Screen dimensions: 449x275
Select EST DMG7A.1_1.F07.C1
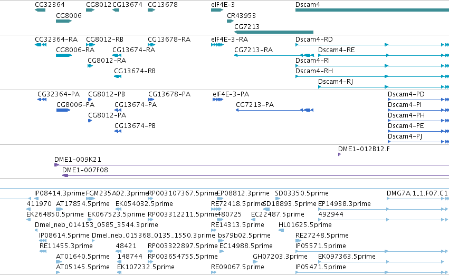point(417,193)
